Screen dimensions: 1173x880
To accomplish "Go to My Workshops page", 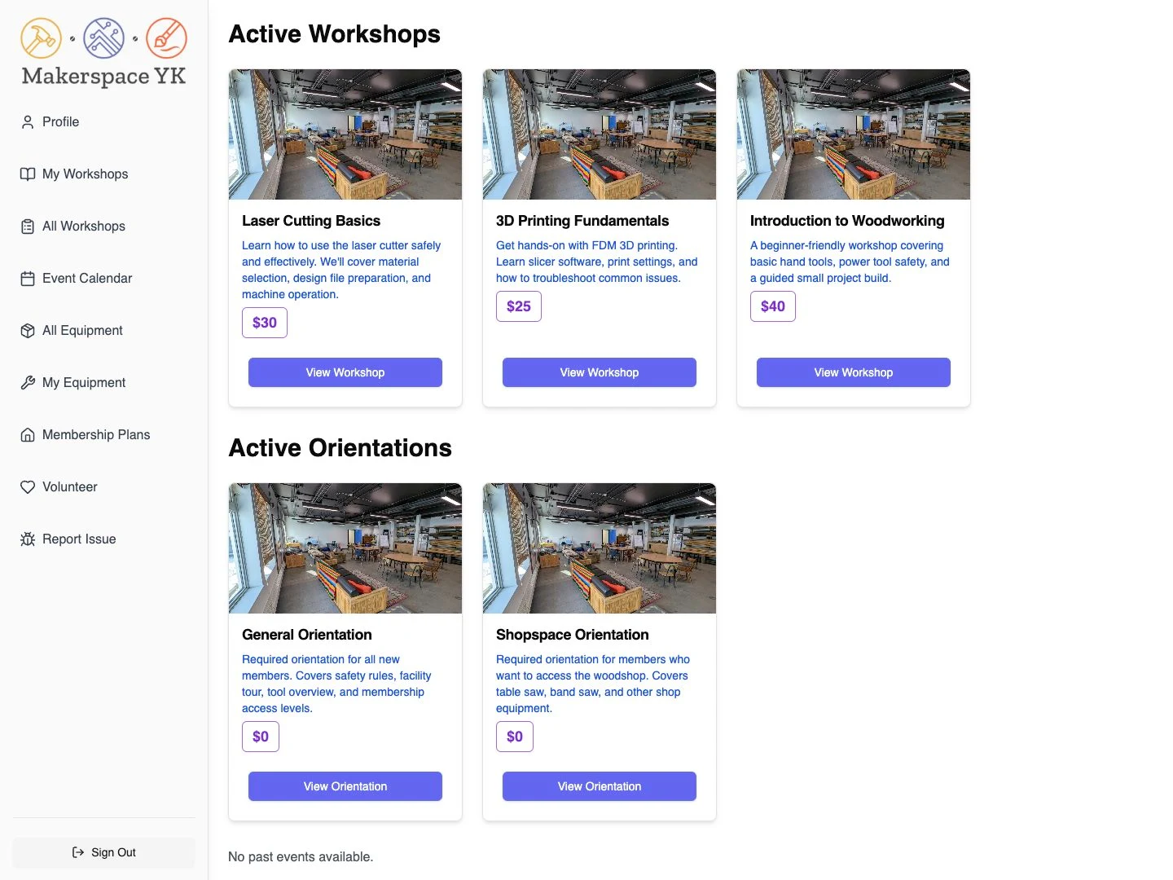I will [x=104, y=174].
